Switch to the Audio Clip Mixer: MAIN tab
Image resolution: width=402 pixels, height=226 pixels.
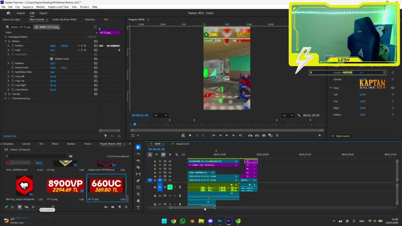pyautogui.click(x=64, y=19)
